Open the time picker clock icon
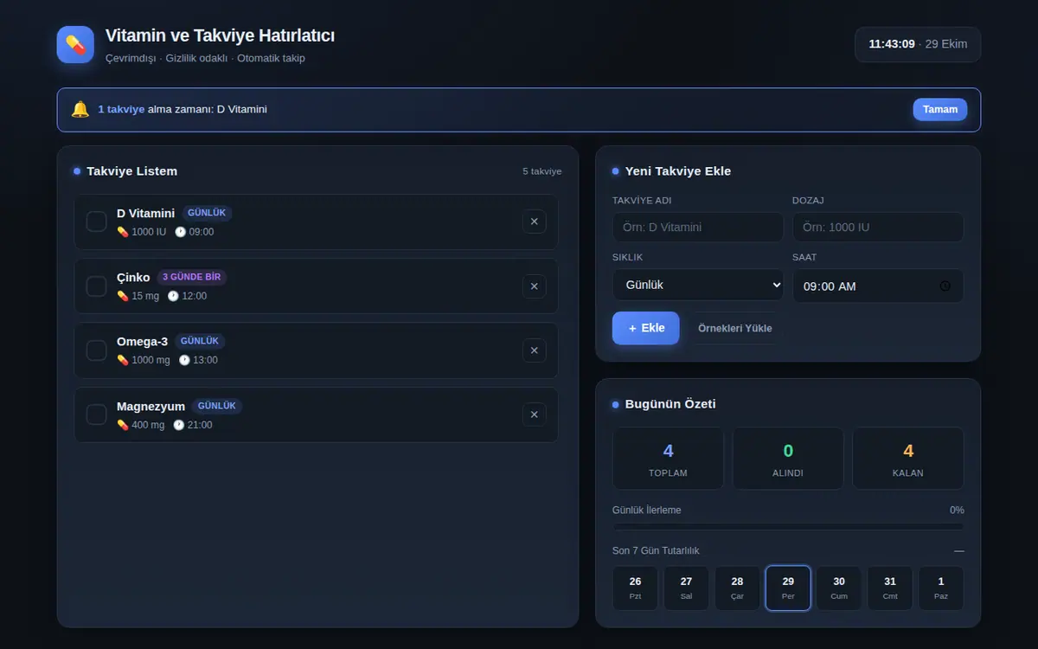The height and width of the screenshot is (649, 1038). [x=945, y=286]
